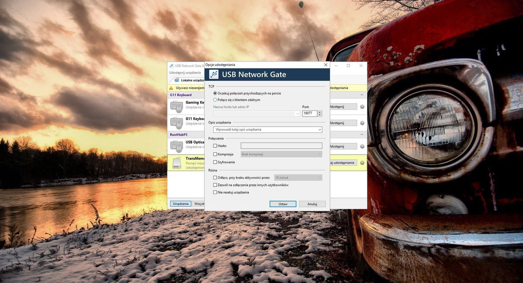Check 'Zezwól na odłączenie przez innych użytkowników'
The height and width of the screenshot is (283, 523).
(x=215, y=185)
